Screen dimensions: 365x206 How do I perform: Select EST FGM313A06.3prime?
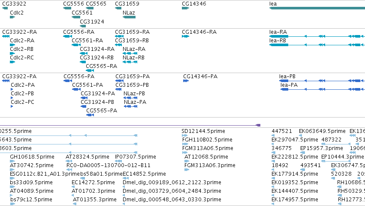click(x=210, y=166)
